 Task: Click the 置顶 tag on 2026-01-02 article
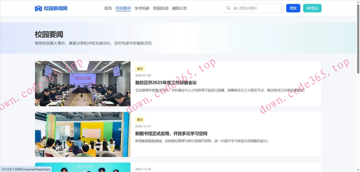point(140,69)
